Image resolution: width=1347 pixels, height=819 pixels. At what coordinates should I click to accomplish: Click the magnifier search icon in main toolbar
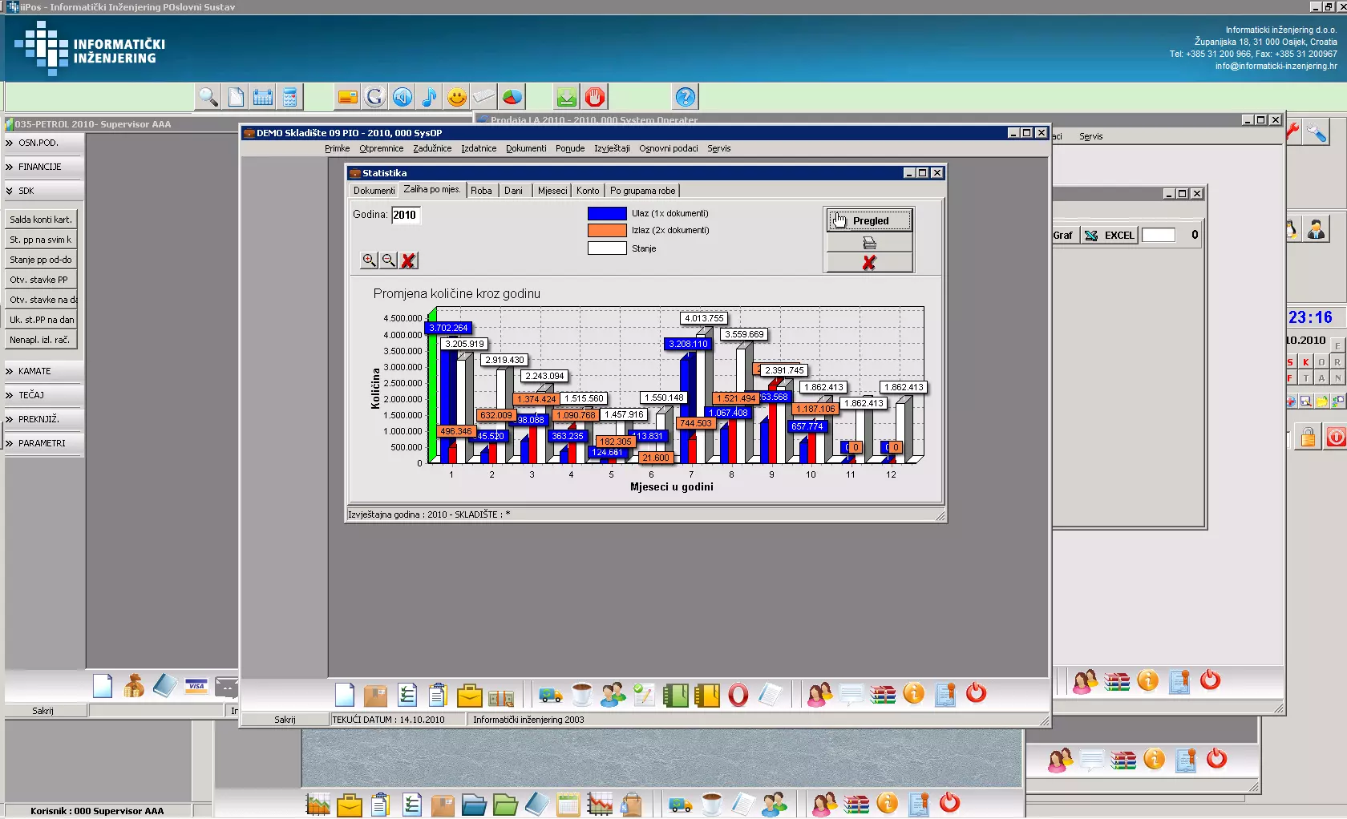pos(208,97)
